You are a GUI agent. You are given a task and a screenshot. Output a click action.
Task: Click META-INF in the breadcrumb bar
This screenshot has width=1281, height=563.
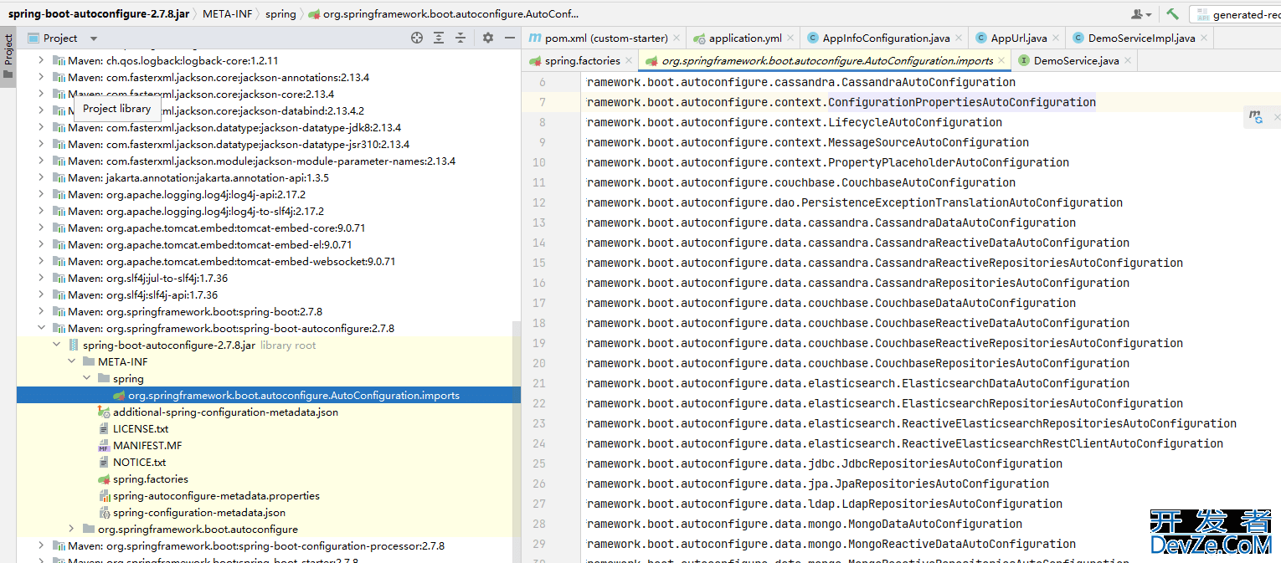[x=227, y=14]
